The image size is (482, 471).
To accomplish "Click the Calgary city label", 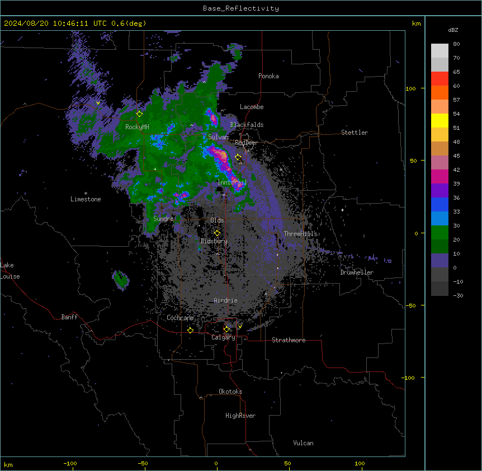I will coord(224,337).
